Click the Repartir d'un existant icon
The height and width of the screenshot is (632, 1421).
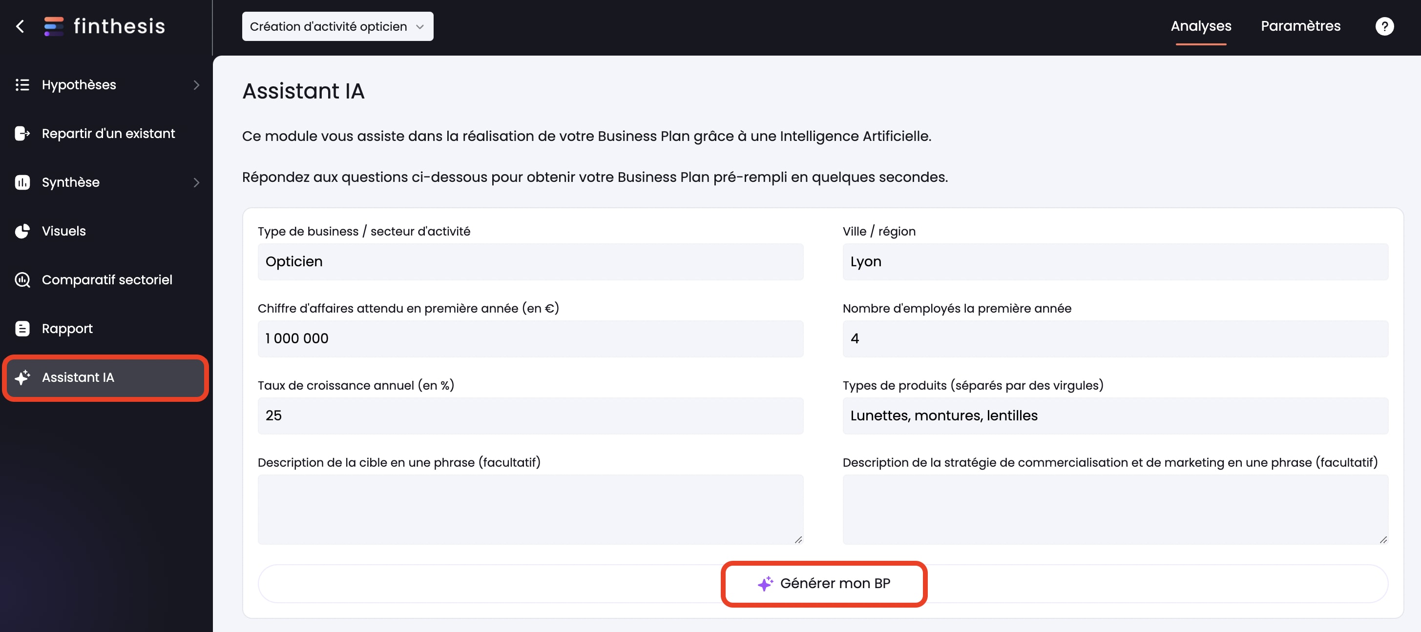22,133
